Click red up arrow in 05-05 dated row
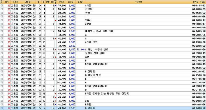The width and height of the screenshot is (206, 110). [55, 94]
